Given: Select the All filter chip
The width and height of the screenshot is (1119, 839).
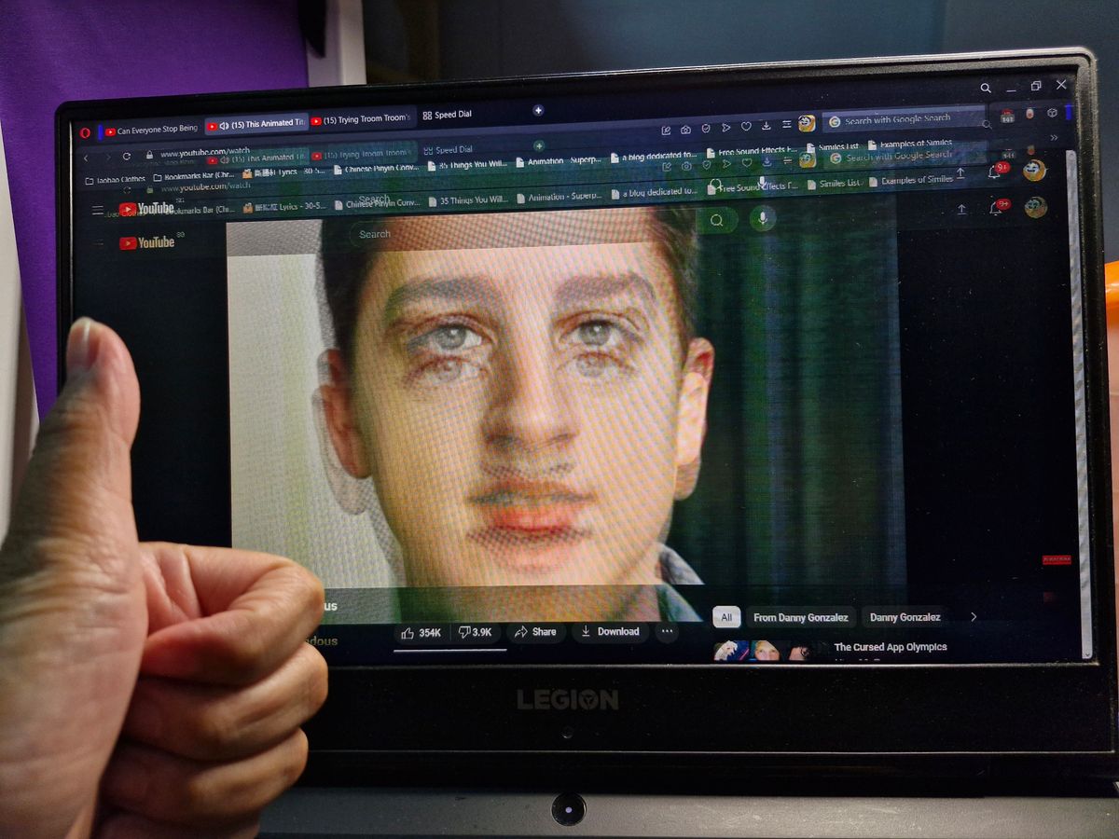Looking at the screenshot, I should tap(726, 617).
